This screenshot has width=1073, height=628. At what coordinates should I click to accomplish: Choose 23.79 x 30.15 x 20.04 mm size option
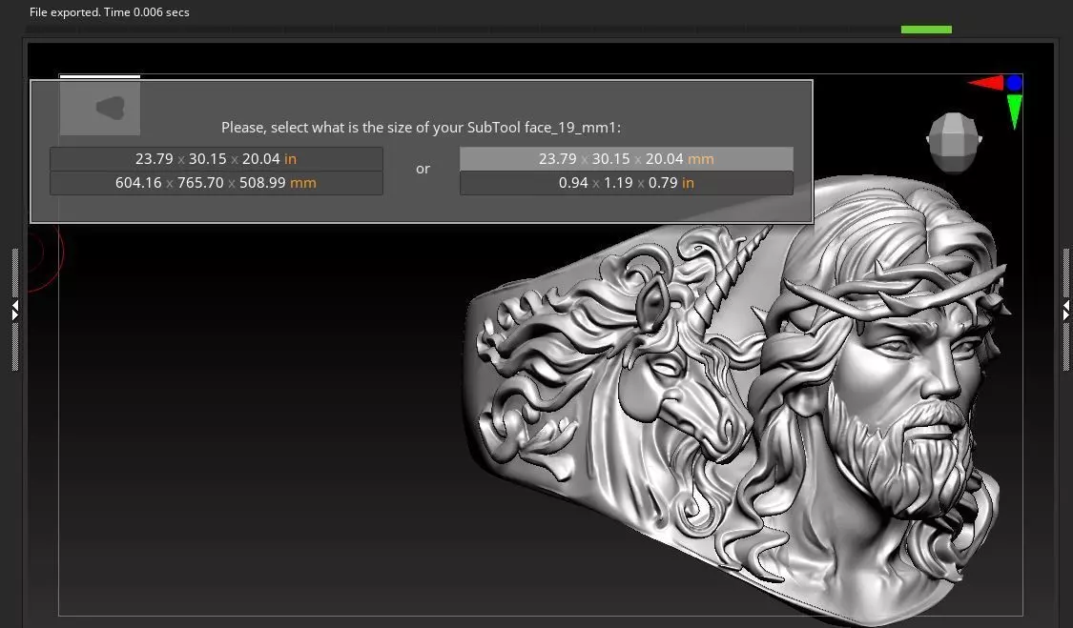(x=626, y=159)
